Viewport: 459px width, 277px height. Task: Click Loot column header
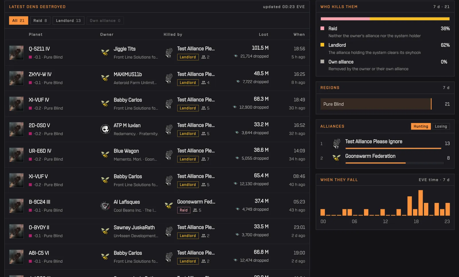[264, 34]
